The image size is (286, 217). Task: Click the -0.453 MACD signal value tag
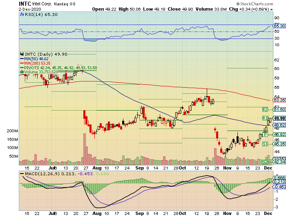click(279, 187)
